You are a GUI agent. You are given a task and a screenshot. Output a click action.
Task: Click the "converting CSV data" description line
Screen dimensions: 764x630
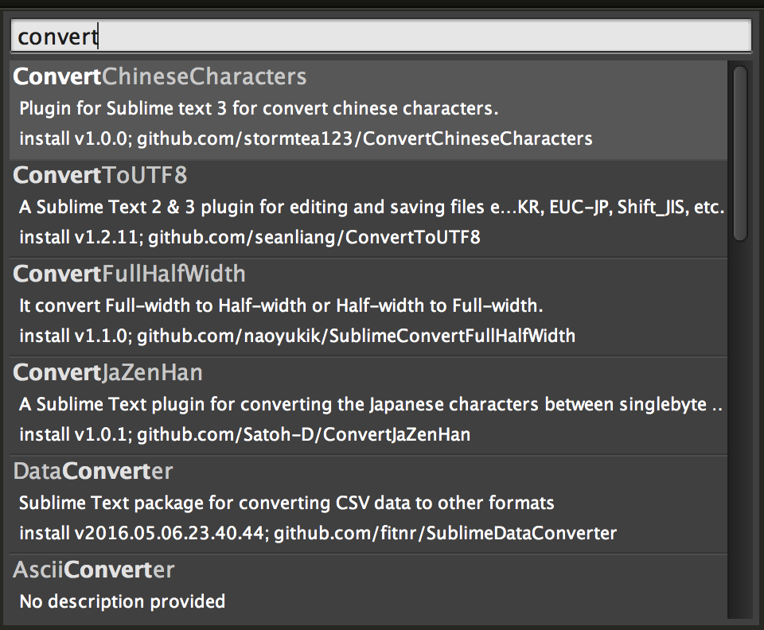click(286, 503)
